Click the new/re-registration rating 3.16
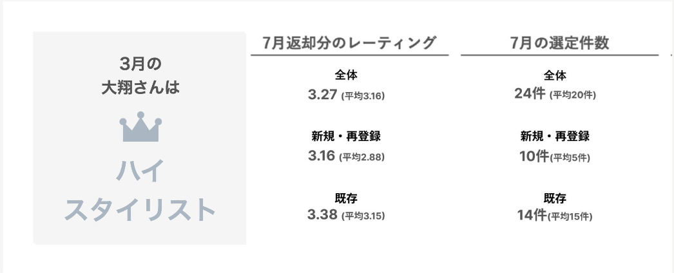The image size is (674, 273). [323, 155]
